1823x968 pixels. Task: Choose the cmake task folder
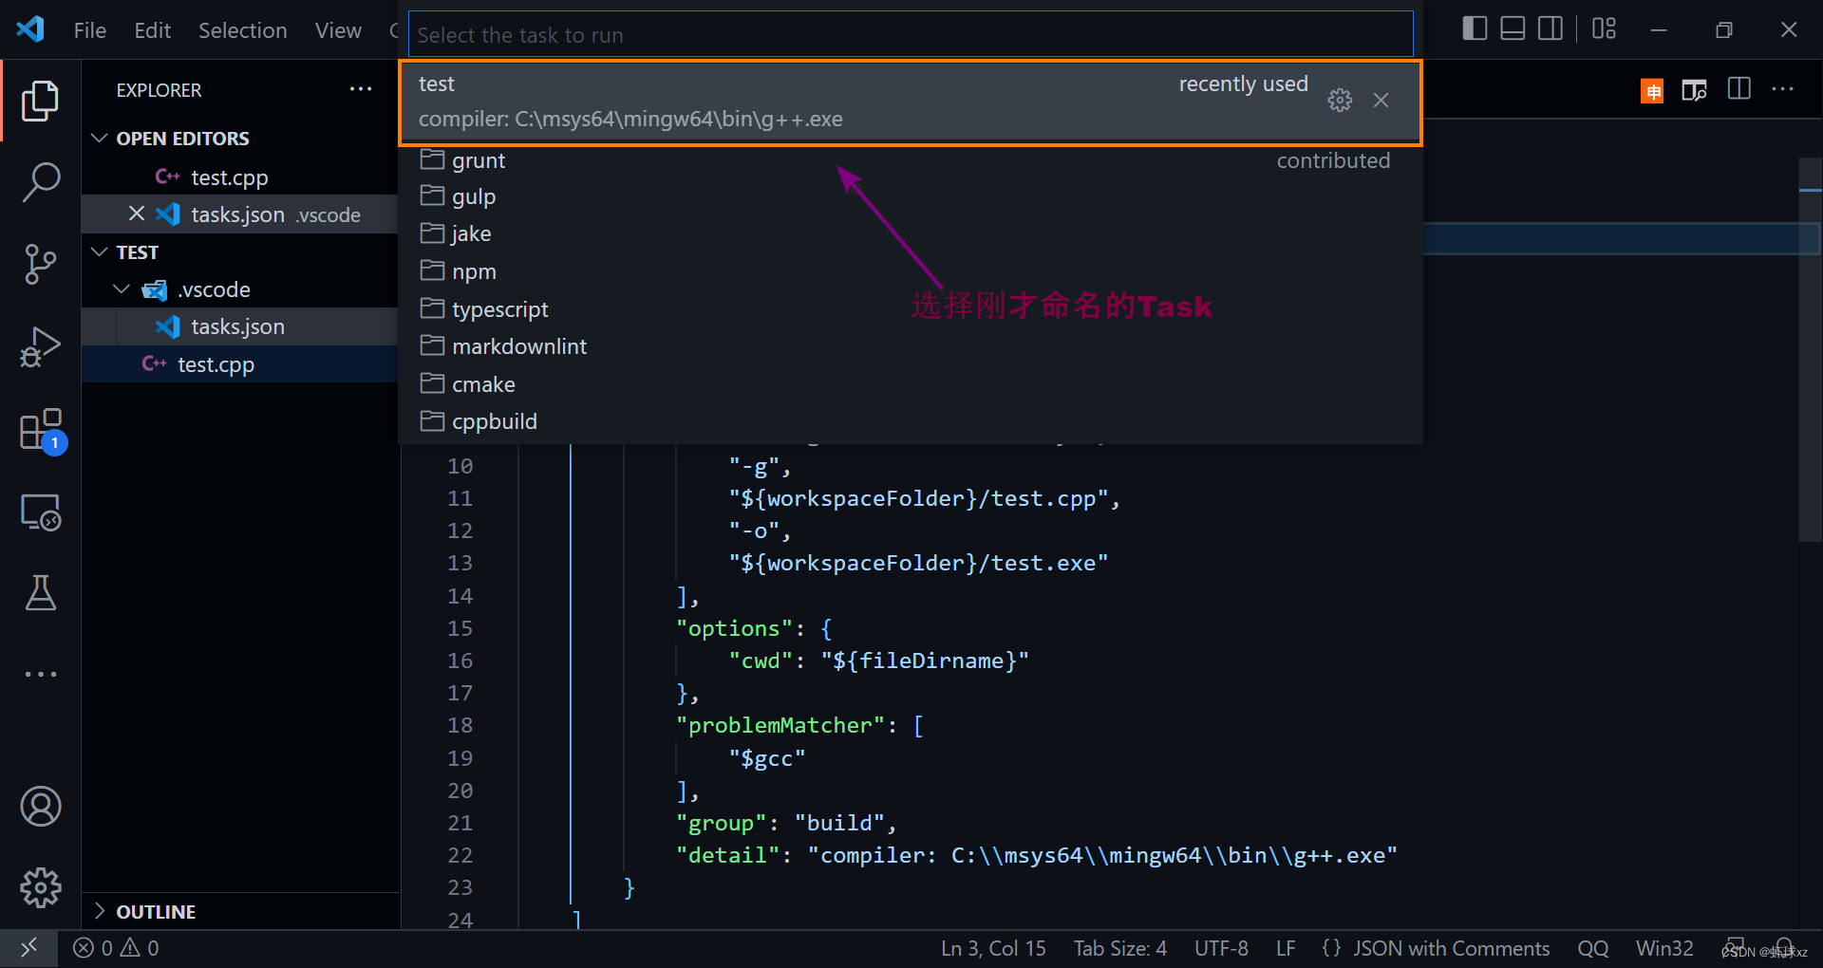tap(910, 384)
